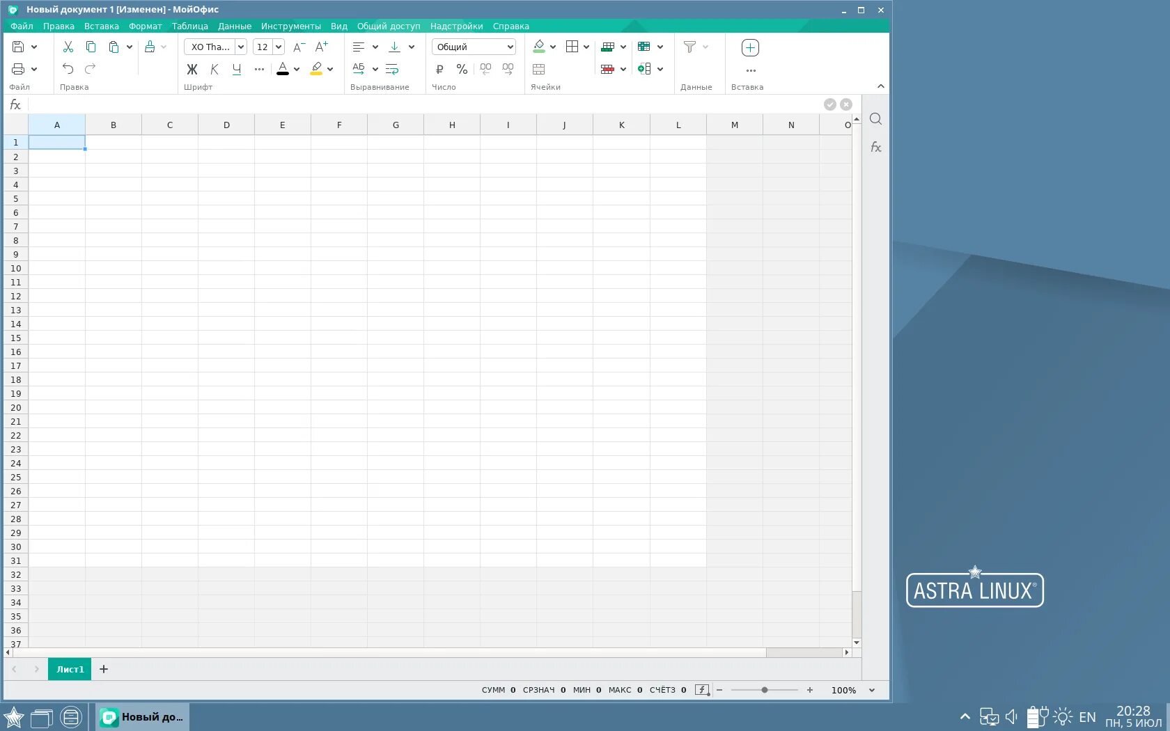Select column header C

click(170, 125)
